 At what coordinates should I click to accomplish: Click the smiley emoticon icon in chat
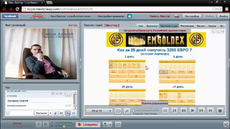coord(8,113)
